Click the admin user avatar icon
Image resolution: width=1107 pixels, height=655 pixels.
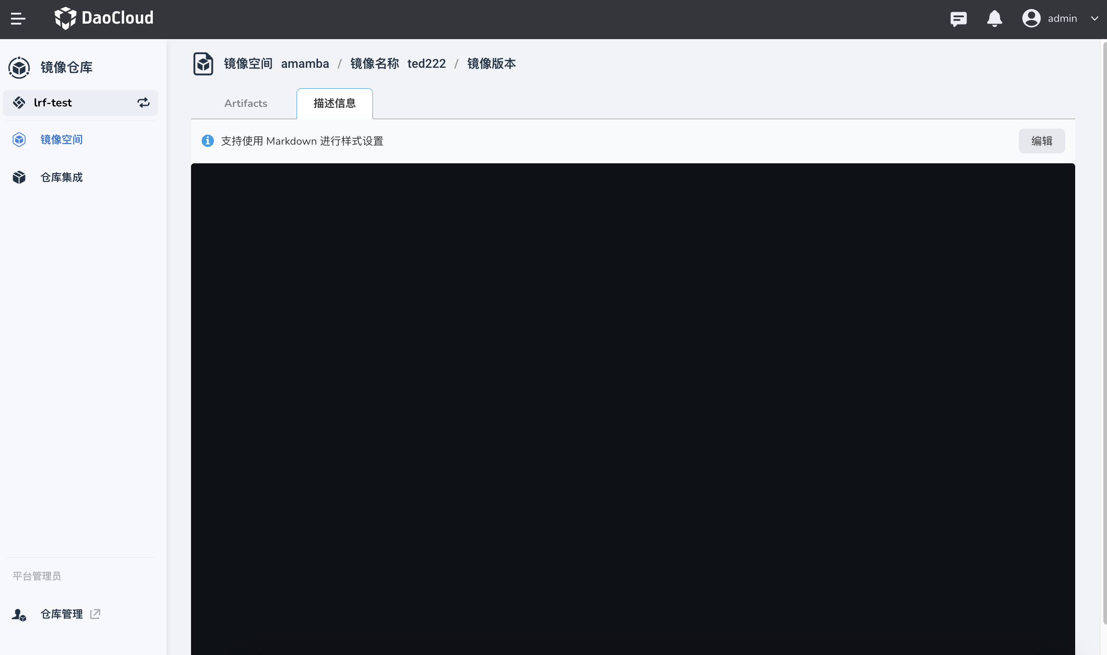pos(1032,19)
